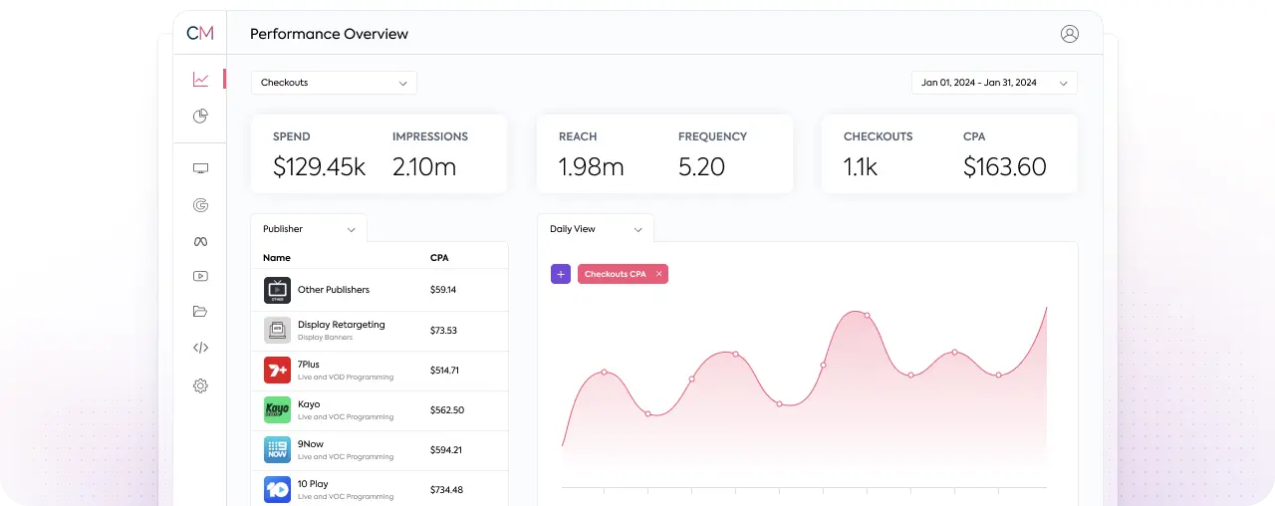Click the highest peak chart data point
The image size is (1275, 506).
(x=867, y=315)
